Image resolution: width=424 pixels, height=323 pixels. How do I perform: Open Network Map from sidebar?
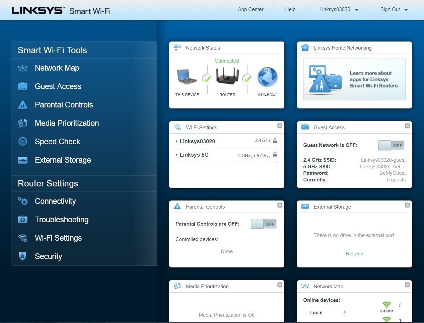(x=57, y=68)
